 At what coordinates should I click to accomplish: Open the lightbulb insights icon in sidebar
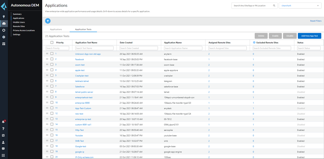point(4,16)
